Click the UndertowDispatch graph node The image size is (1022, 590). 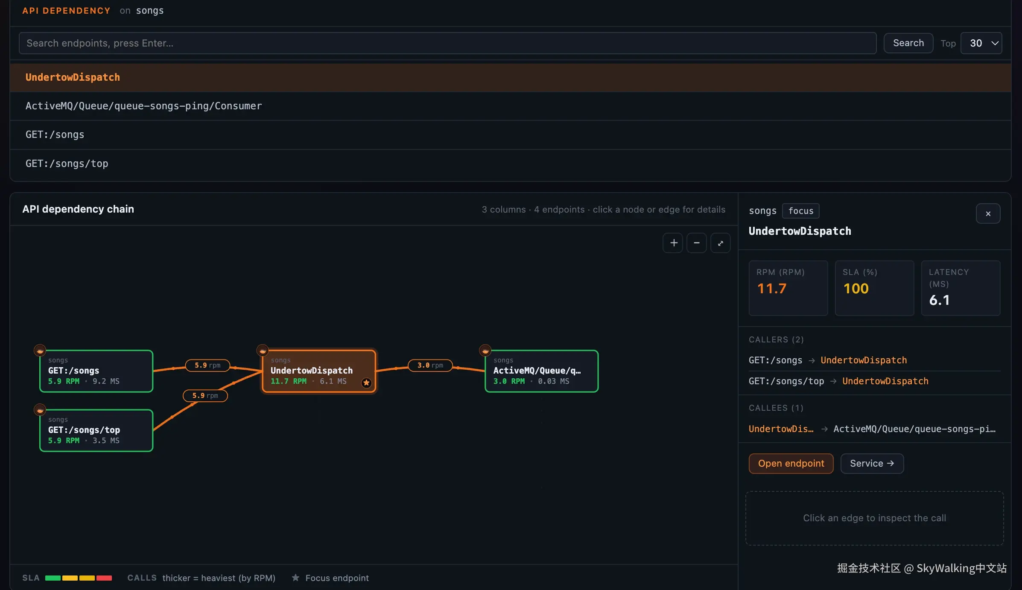pyautogui.click(x=319, y=371)
